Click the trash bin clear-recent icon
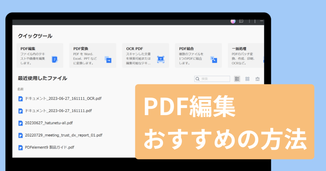This screenshot has width=326, height=171. coord(258,79)
